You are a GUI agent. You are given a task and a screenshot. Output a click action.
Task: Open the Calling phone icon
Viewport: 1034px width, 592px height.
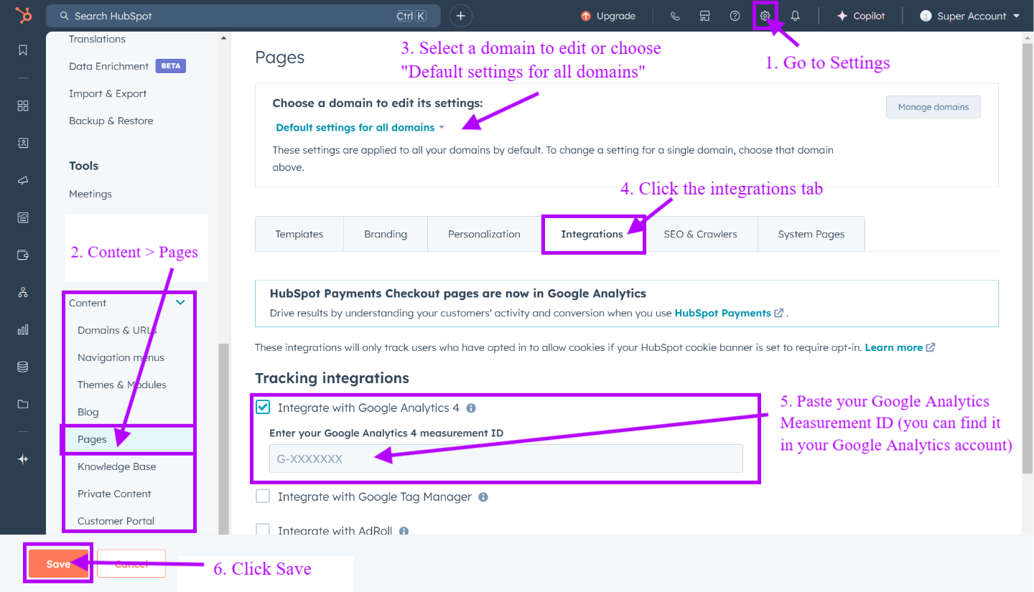(x=675, y=16)
